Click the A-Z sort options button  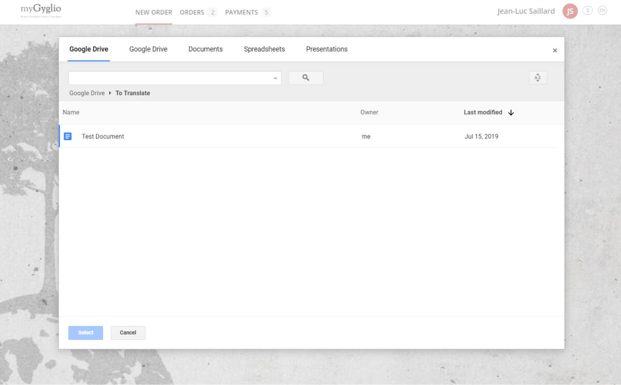pos(538,78)
